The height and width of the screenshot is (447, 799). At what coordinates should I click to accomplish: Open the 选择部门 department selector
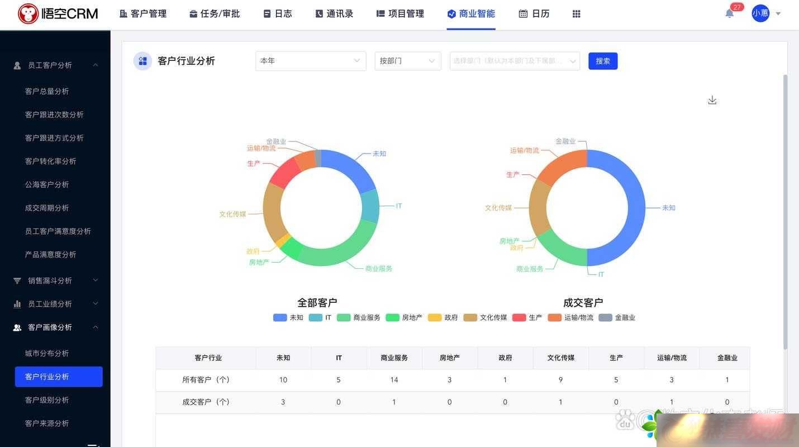(515, 61)
